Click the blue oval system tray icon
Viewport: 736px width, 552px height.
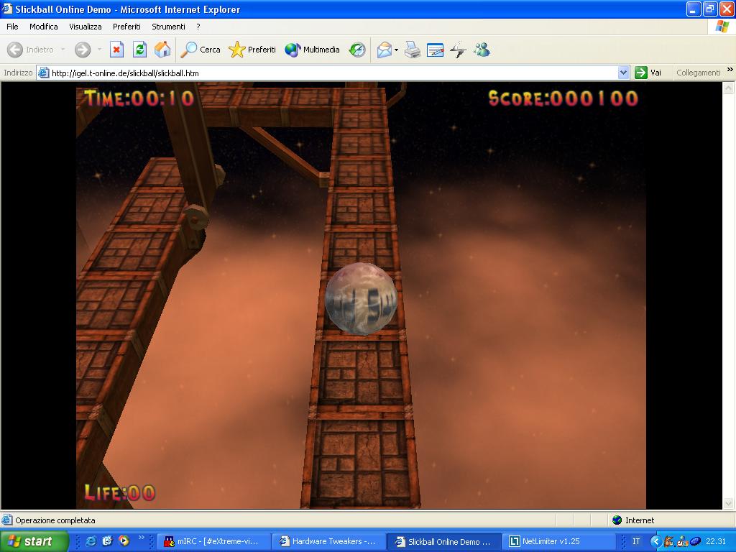coord(695,542)
